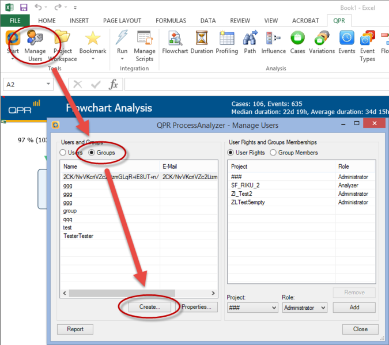Click the Report button
The image size is (389, 345).
pyautogui.click(x=75, y=329)
